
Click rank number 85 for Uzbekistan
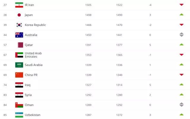[x=5, y=115]
